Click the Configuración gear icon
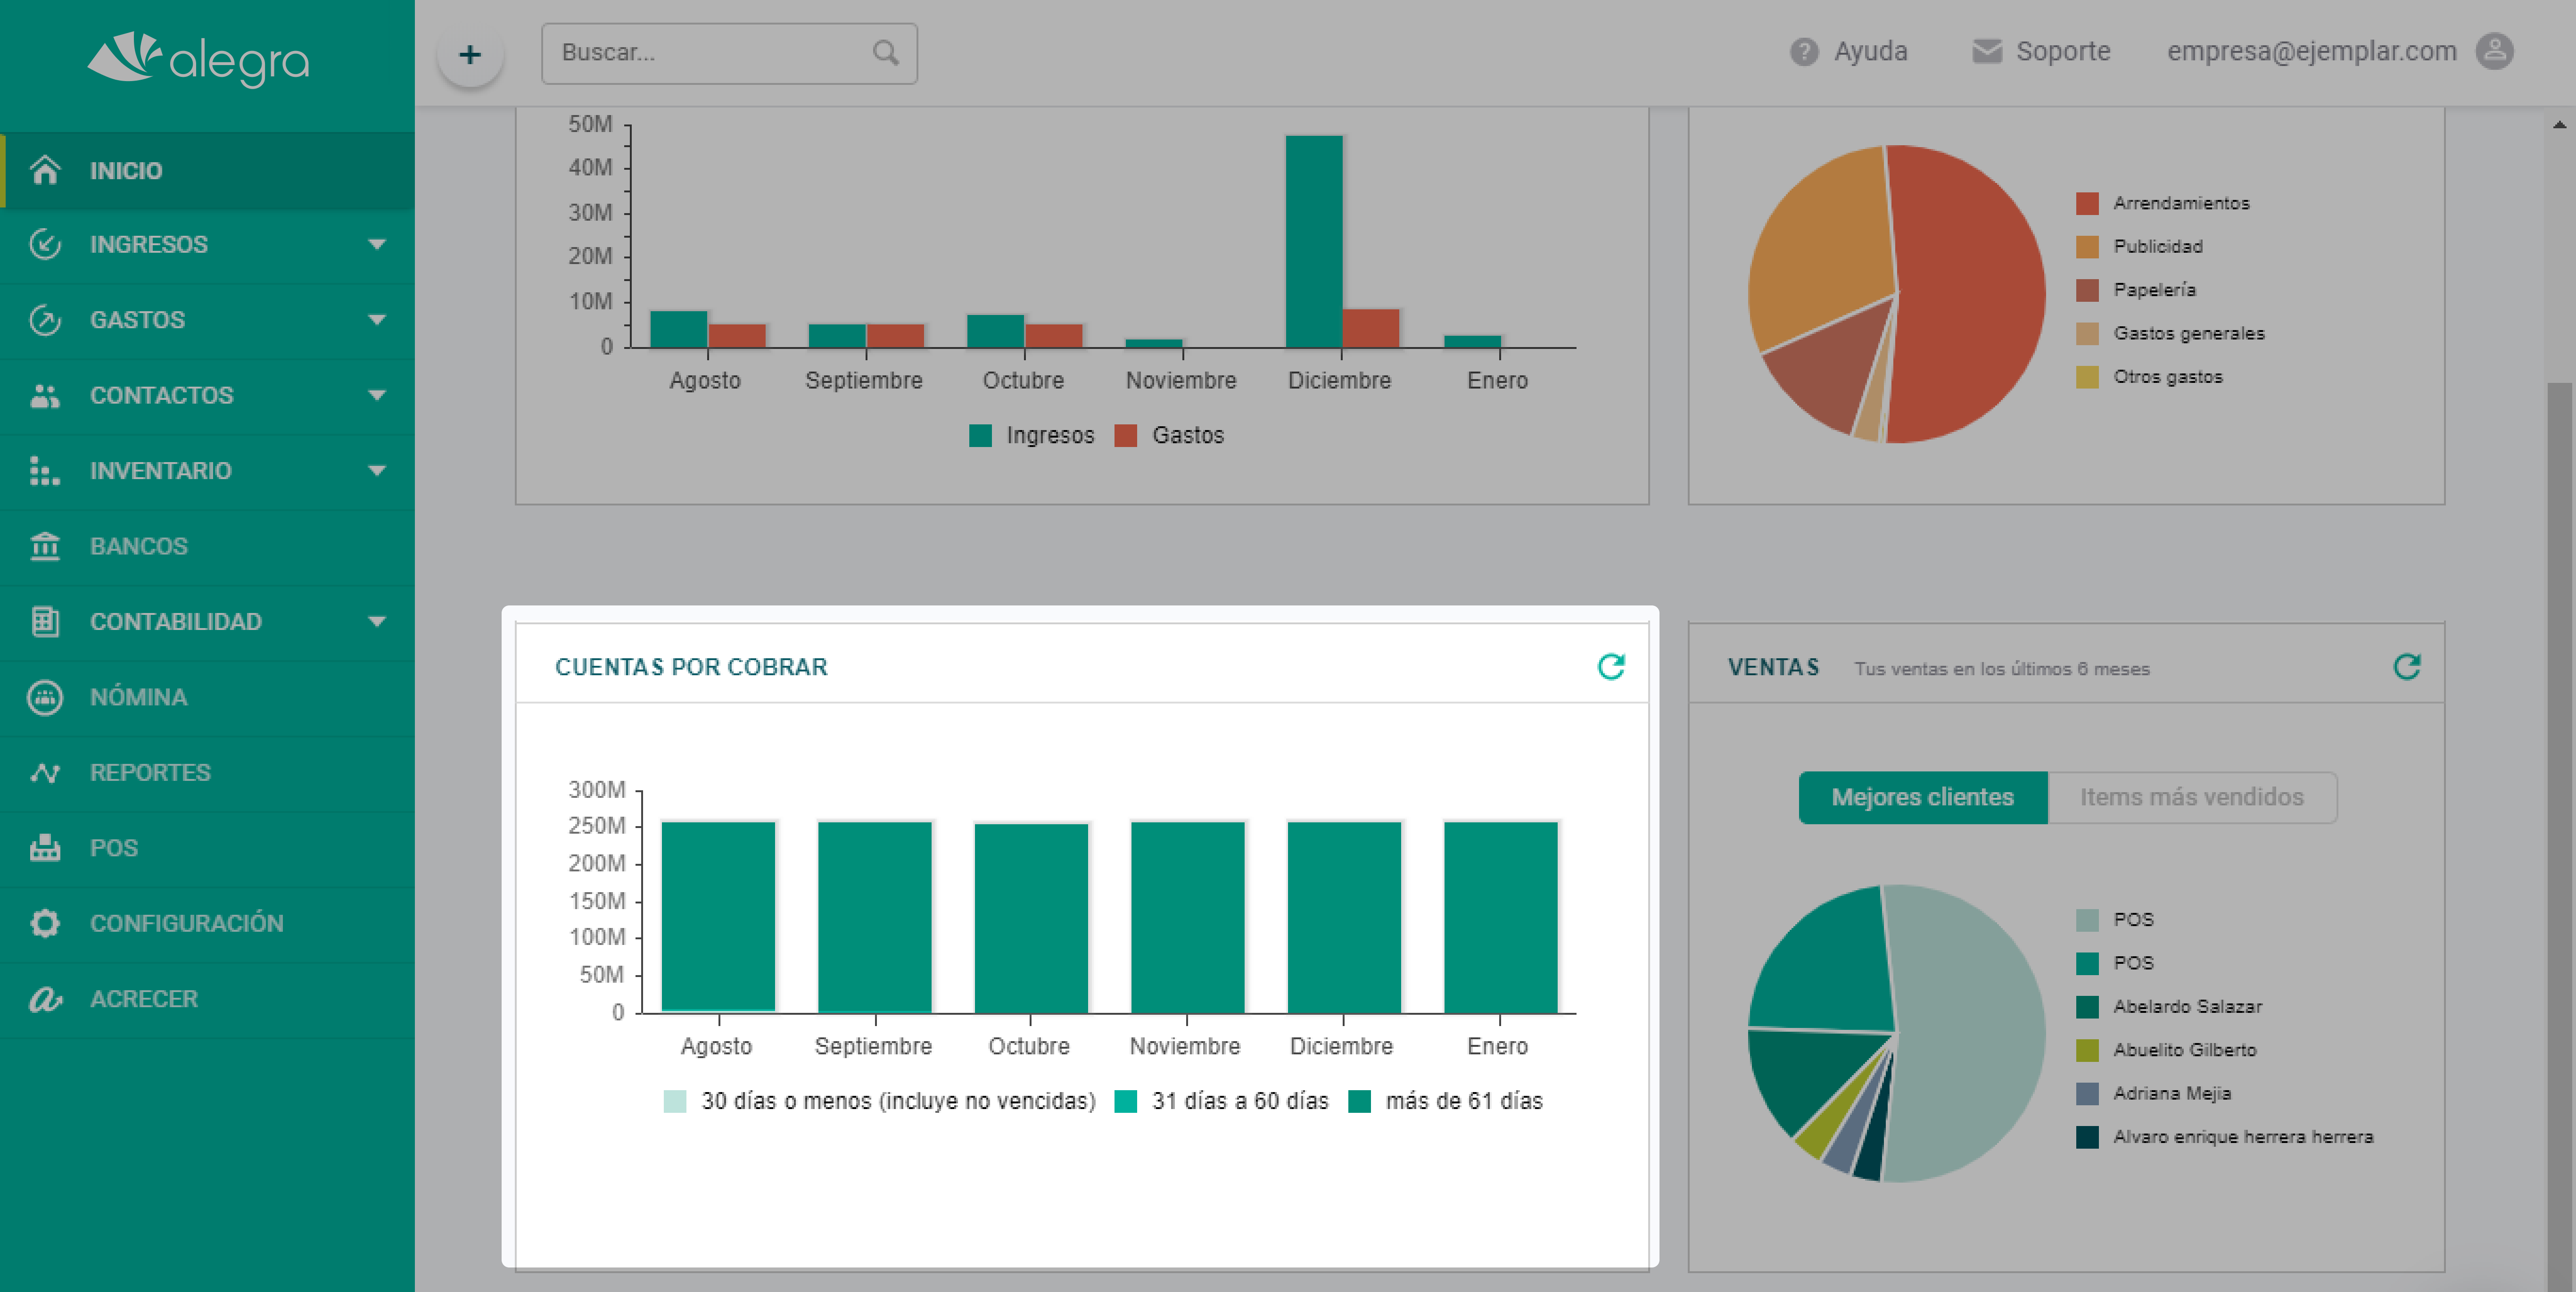This screenshot has width=2576, height=1292. [x=45, y=923]
